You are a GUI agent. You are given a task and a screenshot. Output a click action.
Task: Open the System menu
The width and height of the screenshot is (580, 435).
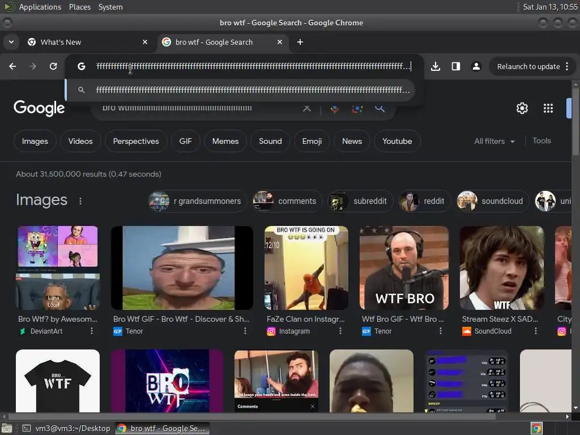110,7
